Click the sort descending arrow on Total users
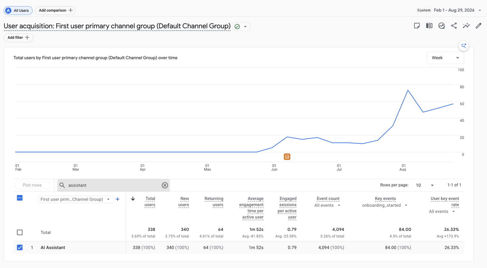Image resolution: width=487 pixels, height=268 pixels. pyautogui.click(x=133, y=199)
